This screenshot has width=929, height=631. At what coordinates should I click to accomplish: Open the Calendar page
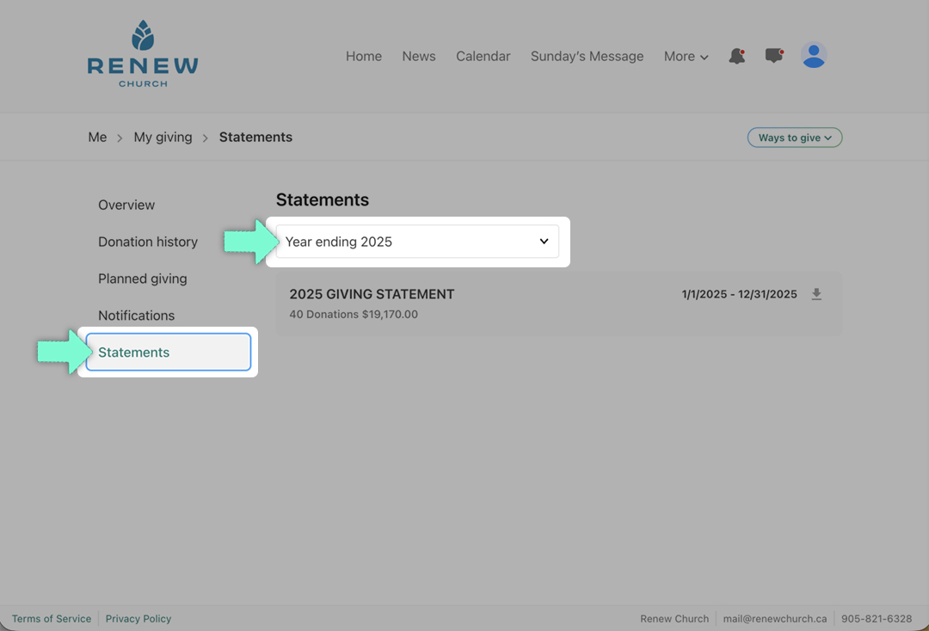(483, 56)
